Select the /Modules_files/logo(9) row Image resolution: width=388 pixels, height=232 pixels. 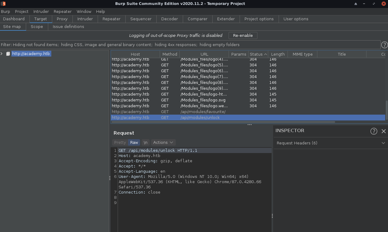pyautogui.click(x=248, y=88)
